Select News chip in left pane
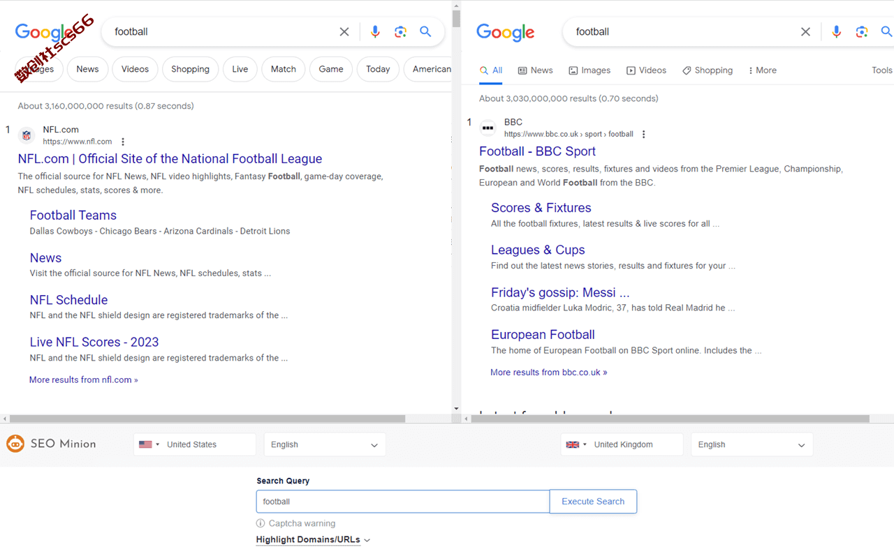This screenshot has width=894, height=558. pos(87,69)
